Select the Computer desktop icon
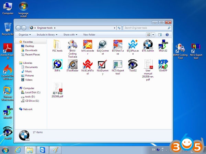 point(8,8)
